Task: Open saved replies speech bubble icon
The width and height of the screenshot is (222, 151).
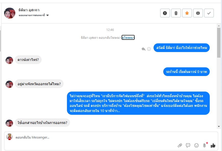Action: pos(188,145)
